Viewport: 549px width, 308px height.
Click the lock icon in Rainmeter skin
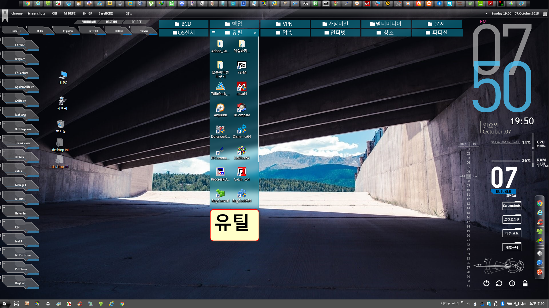tap(525, 283)
